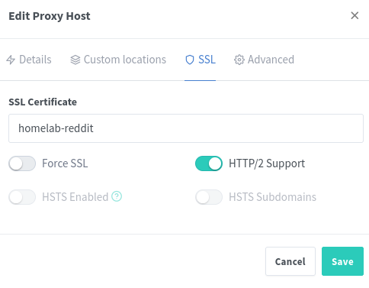The height and width of the screenshot is (288, 369).
Task: Click the lightning bolt icon beside Details
Action: point(11,60)
